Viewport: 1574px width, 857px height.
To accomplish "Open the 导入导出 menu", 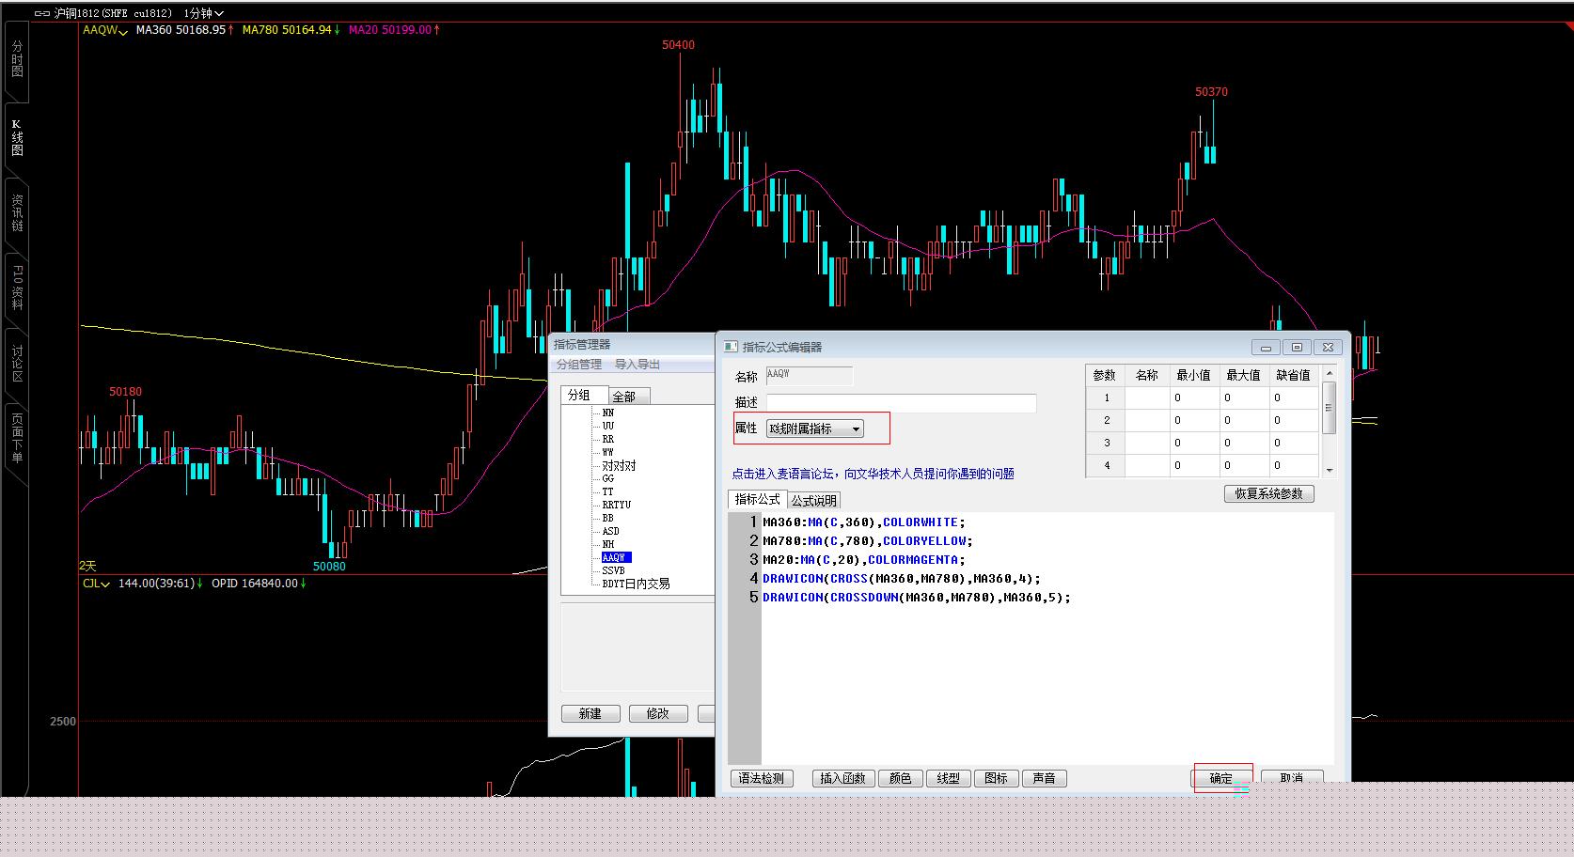I will tap(637, 365).
